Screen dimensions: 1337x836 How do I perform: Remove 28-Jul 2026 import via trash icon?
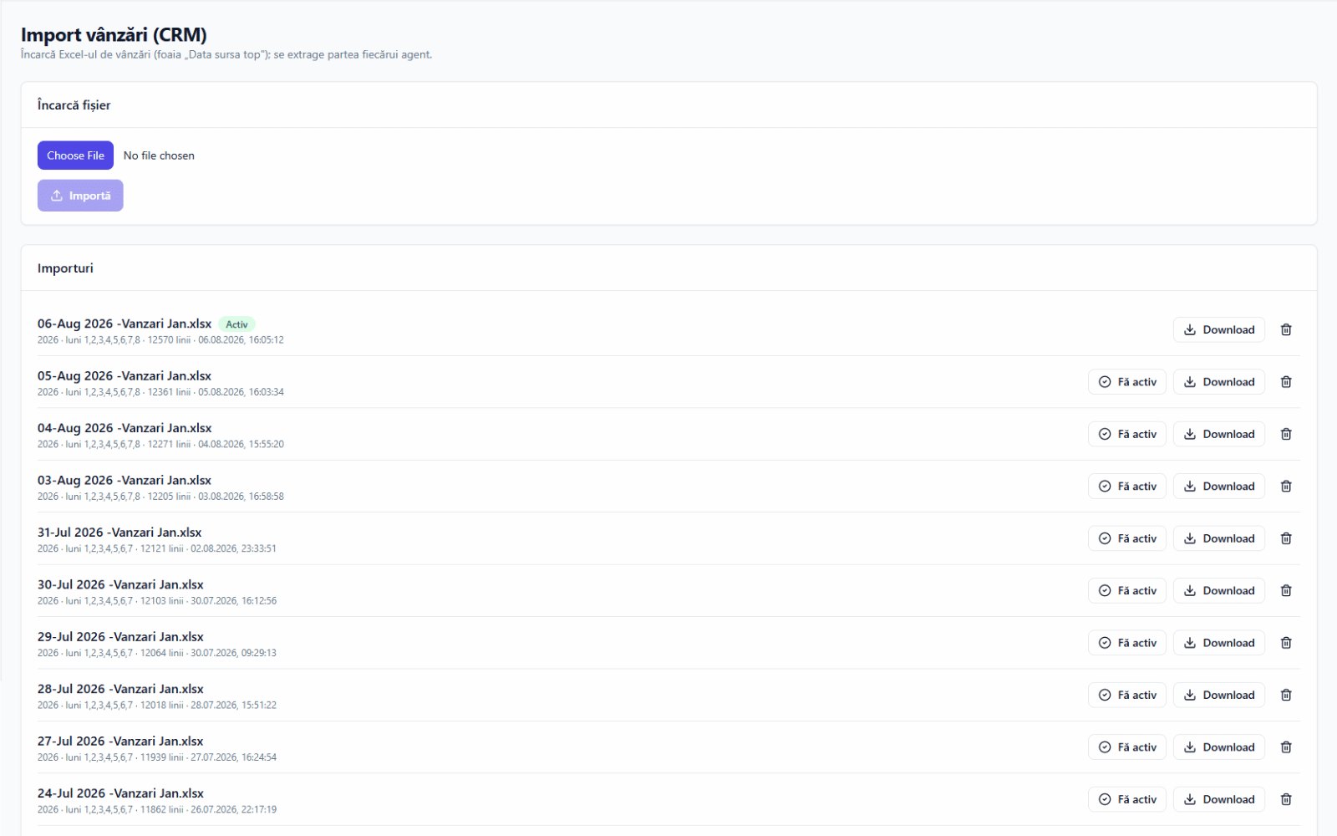[x=1286, y=696]
